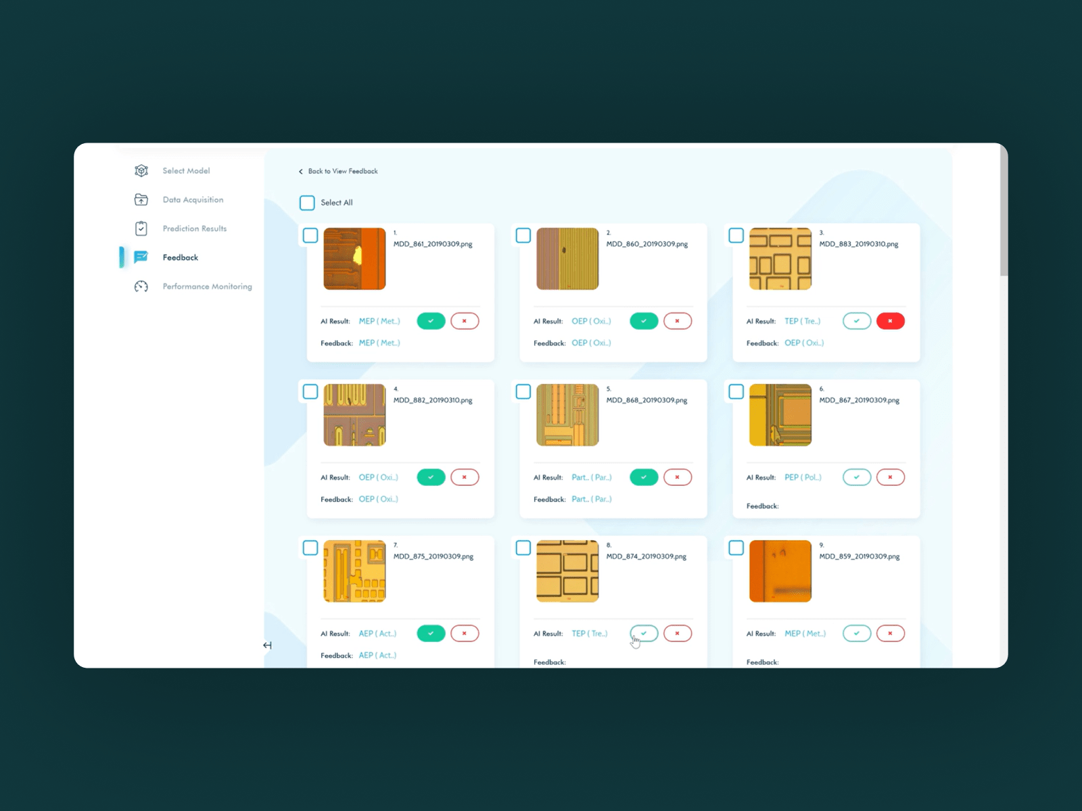
Task: Open thumbnail of MDD_859_20190309.png
Action: (x=780, y=571)
